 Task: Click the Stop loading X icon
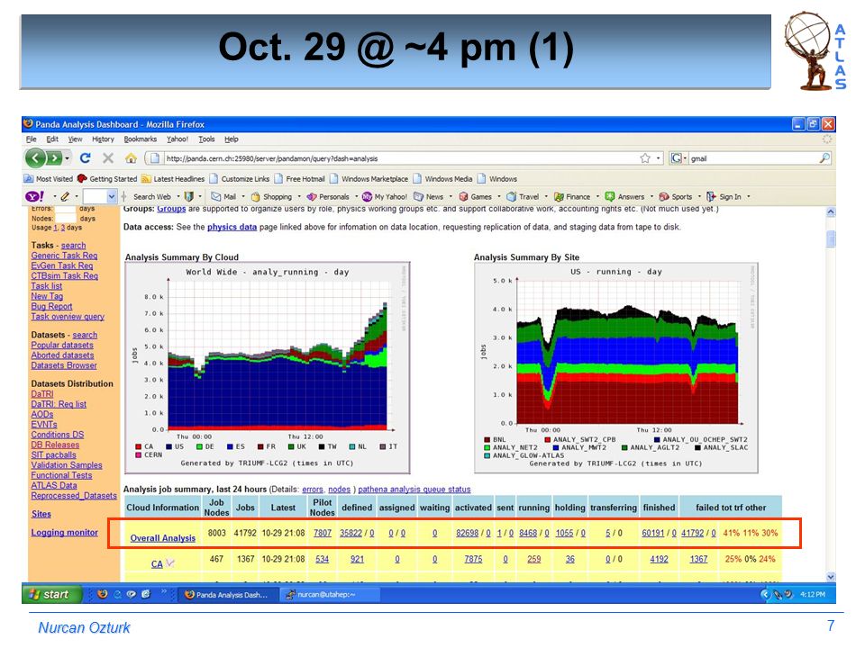tap(108, 158)
